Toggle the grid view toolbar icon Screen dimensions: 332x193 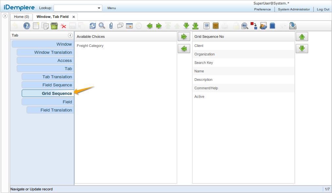click(129, 26)
